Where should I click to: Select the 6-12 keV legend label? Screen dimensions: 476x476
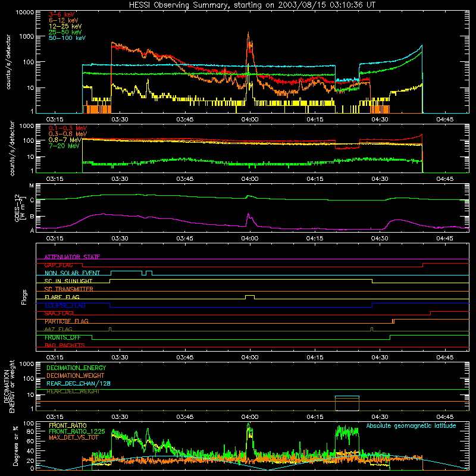point(64,20)
